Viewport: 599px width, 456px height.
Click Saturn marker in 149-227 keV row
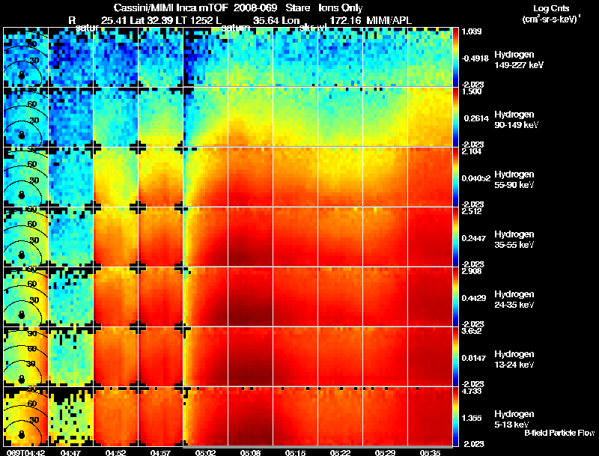pos(22,75)
